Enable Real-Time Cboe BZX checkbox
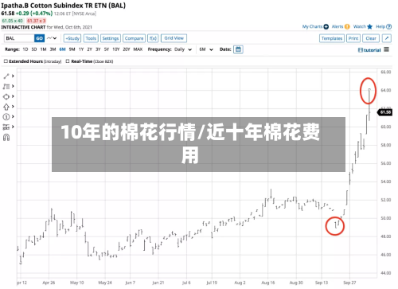The height and width of the screenshot is (289, 398). (68, 61)
